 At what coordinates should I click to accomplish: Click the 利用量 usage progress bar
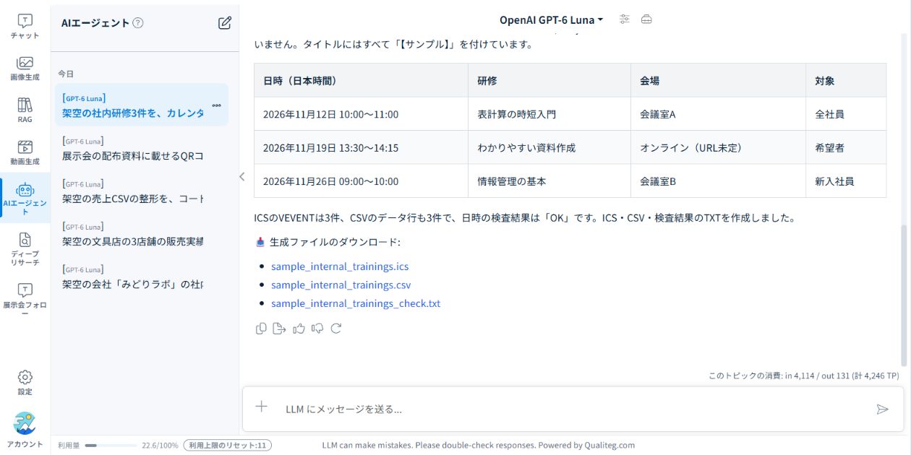pos(111,446)
